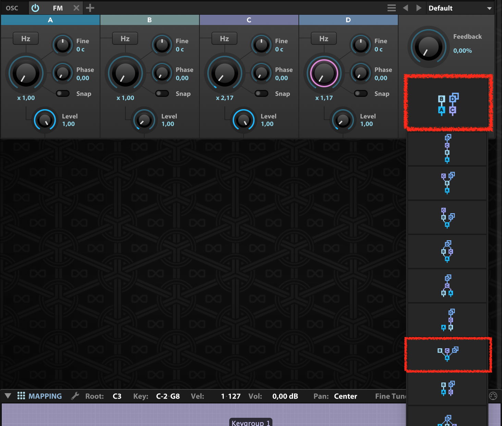Toggle Hz mode for operator B
This screenshot has width=502, height=426.
point(125,39)
